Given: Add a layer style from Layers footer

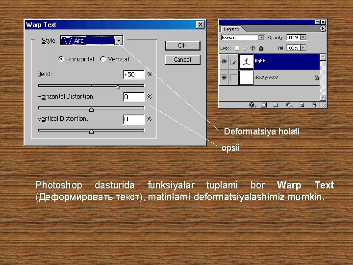Looking at the screenshot, I should tap(252, 105).
